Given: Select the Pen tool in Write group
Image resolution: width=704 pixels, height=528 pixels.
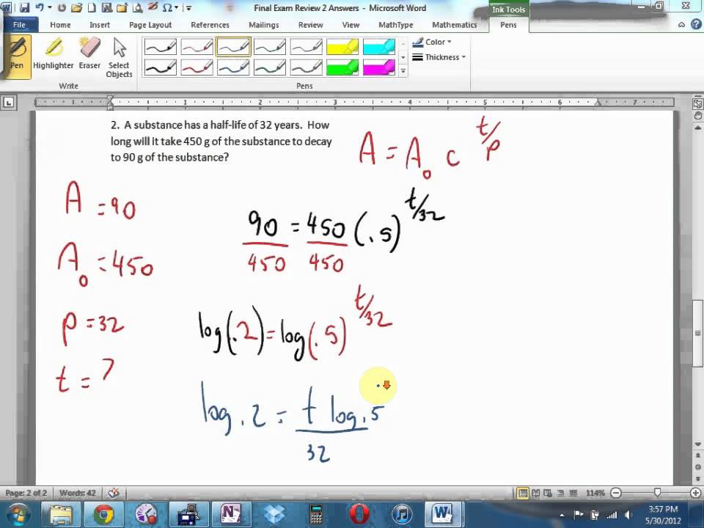Looking at the screenshot, I should coord(17,56).
